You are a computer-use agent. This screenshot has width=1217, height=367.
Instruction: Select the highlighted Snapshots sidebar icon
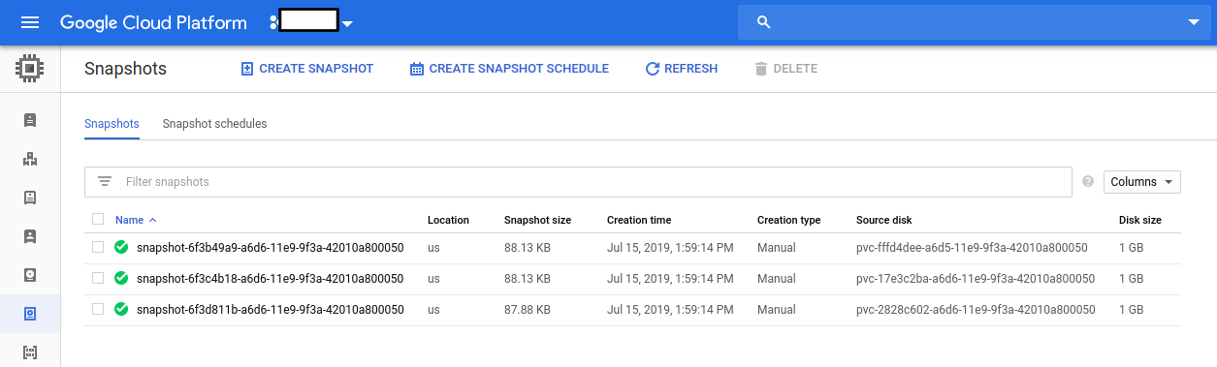pos(30,314)
